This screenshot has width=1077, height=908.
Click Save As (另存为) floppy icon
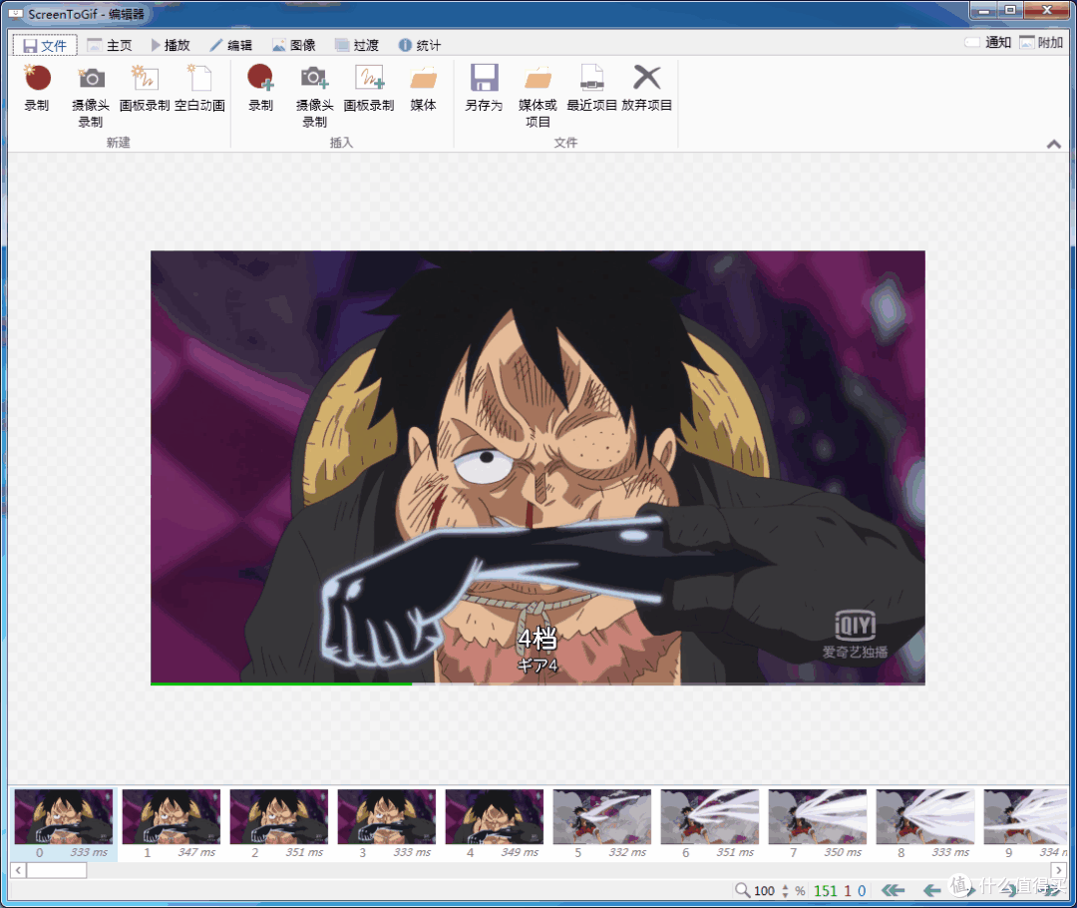tap(485, 87)
